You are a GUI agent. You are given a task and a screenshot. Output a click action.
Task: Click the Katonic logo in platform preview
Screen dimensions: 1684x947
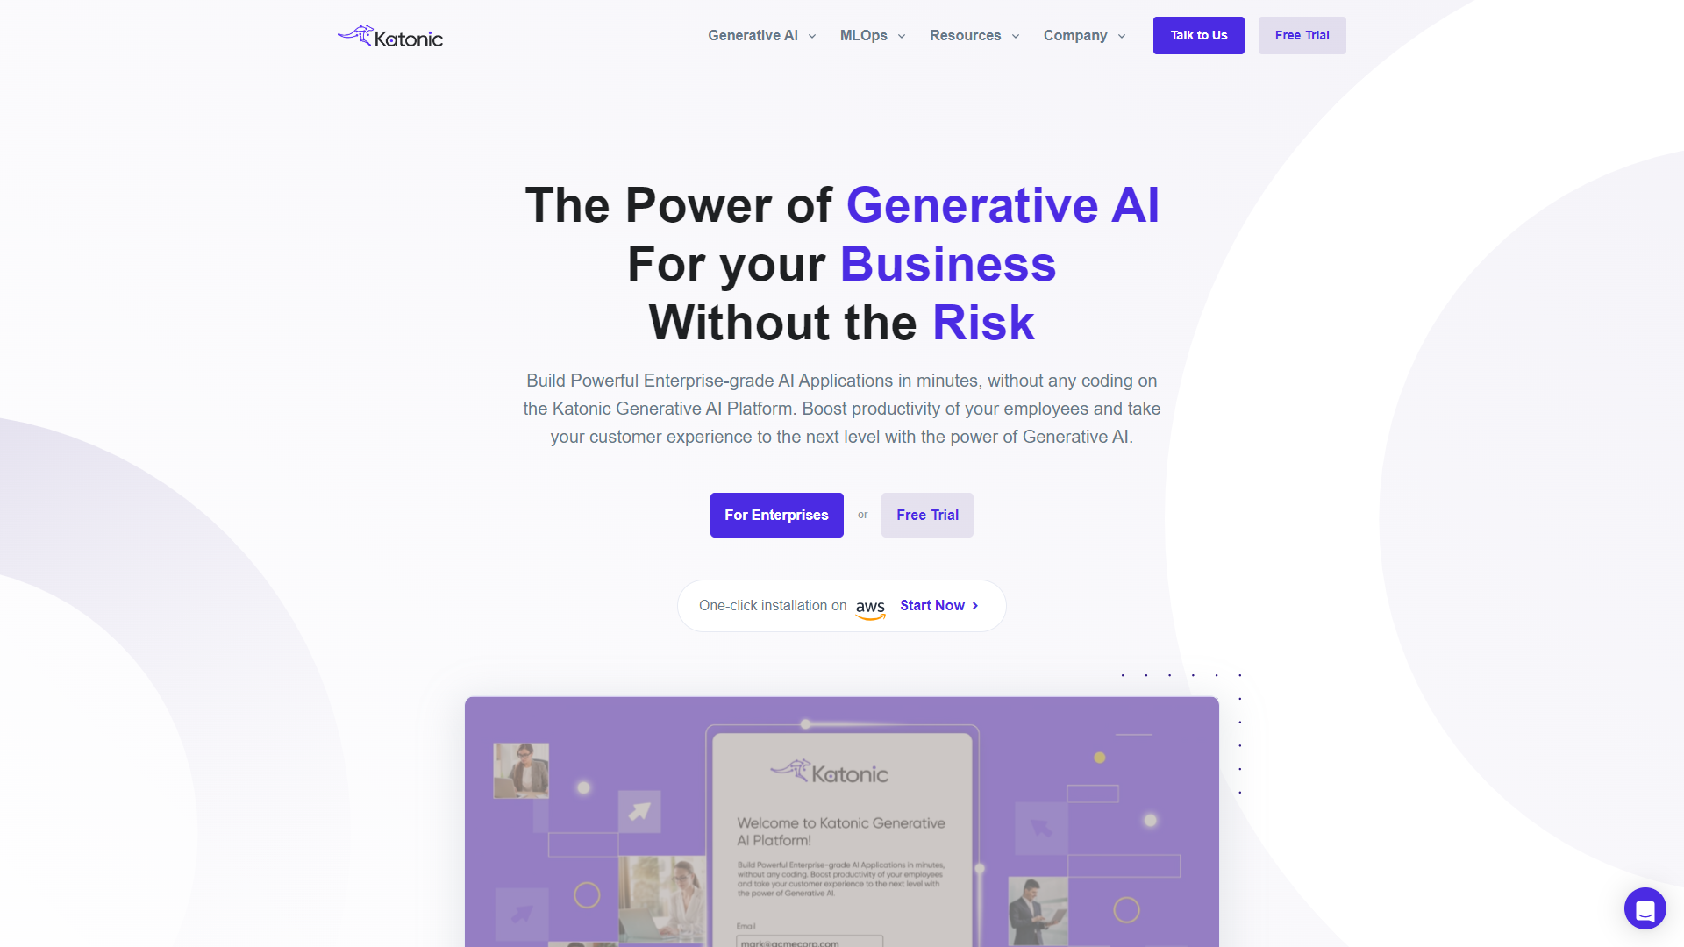832,772
